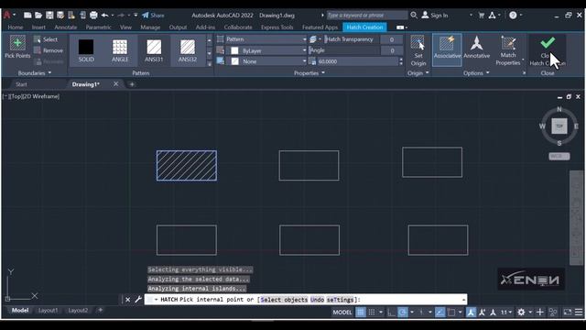The width and height of the screenshot is (586, 330).
Task: Click the Plot printer icon
Action: [x=93, y=16]
